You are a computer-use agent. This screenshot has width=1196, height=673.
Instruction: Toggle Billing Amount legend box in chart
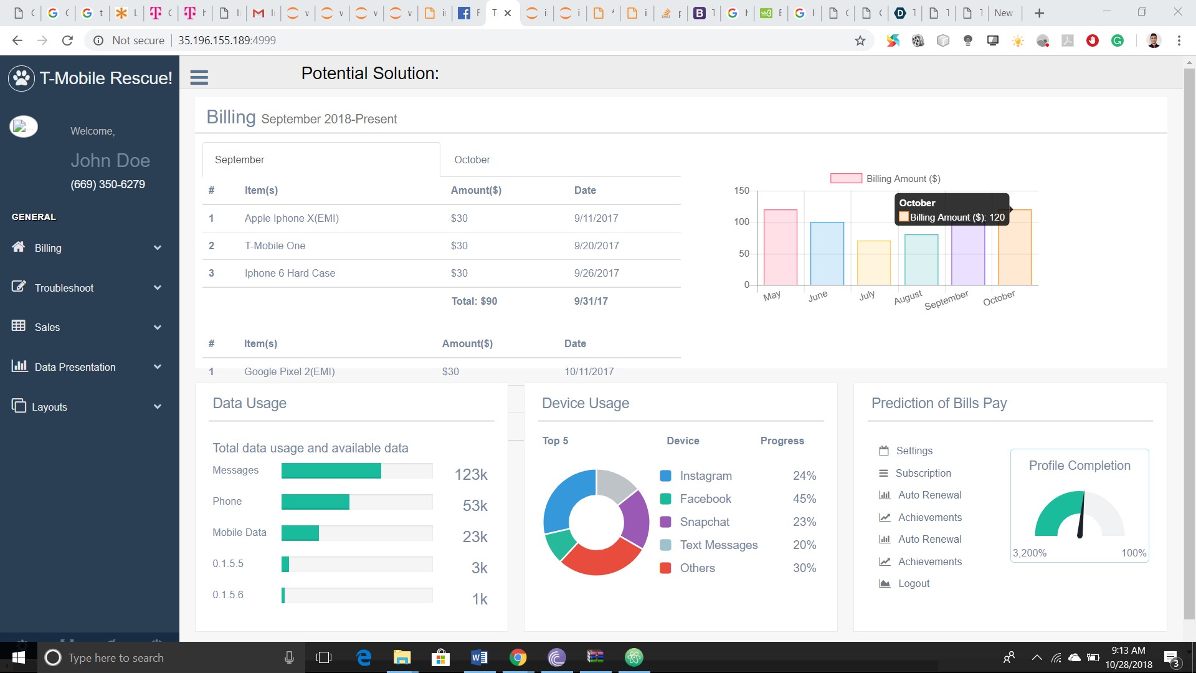[845, 179]
